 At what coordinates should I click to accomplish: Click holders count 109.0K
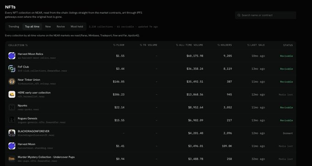[x=227, y=146]
